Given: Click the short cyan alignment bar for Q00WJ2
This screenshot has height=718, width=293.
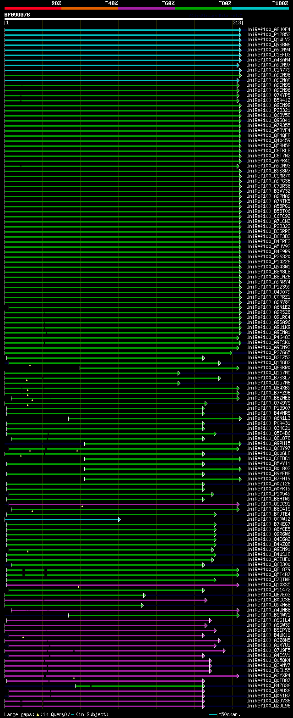Looking at the screenshot, I should point(62,519).
